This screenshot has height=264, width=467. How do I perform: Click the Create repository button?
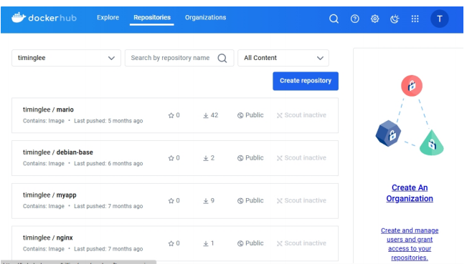point(306,81)
